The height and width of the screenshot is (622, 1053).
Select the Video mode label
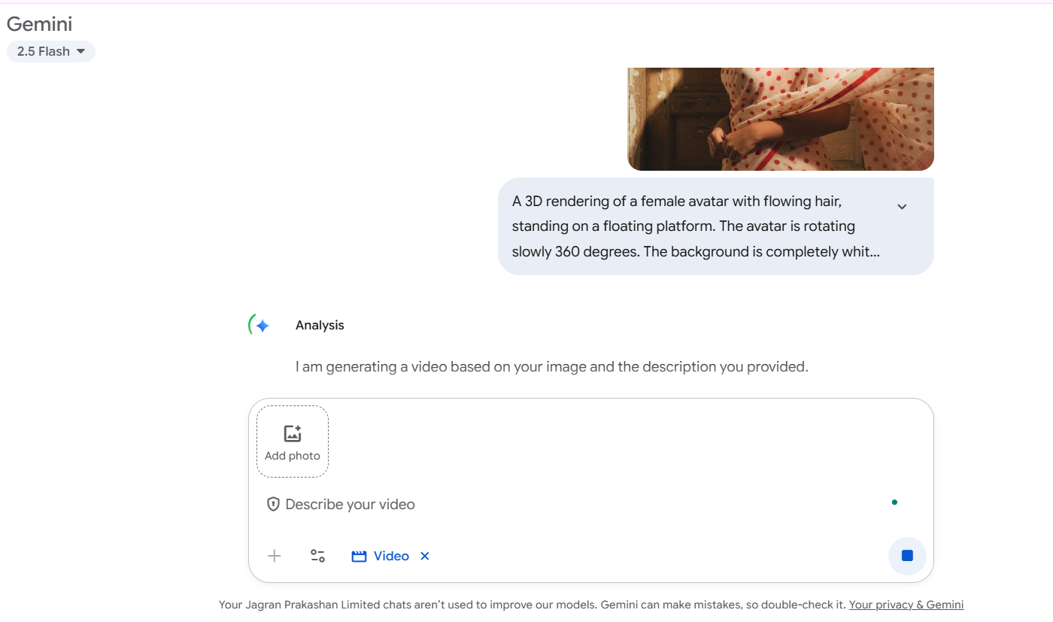click(391, 556)
